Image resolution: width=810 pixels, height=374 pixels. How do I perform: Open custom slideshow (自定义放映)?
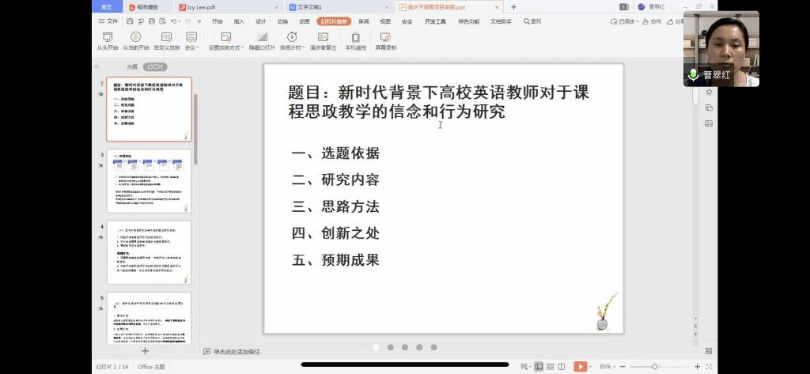click(167, 41)
